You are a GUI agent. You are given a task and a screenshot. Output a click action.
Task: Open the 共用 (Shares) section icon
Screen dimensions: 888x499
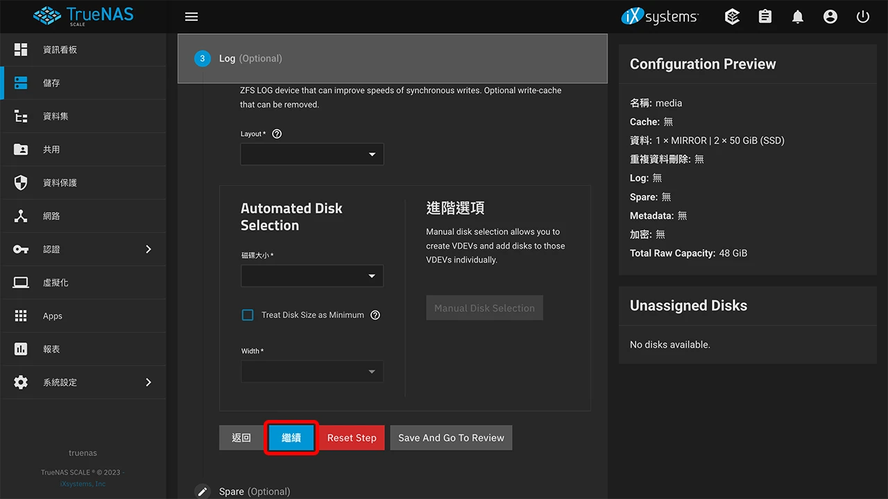(20, 149)
